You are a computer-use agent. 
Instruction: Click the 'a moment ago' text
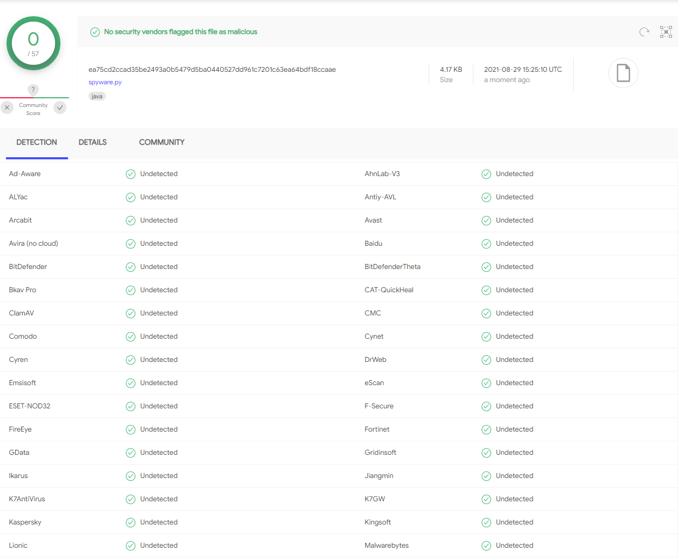click(x=507, y=79)
